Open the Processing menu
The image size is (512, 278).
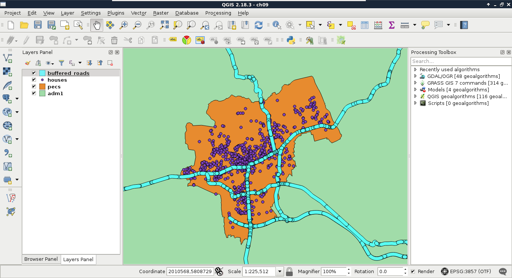(218, 13)
